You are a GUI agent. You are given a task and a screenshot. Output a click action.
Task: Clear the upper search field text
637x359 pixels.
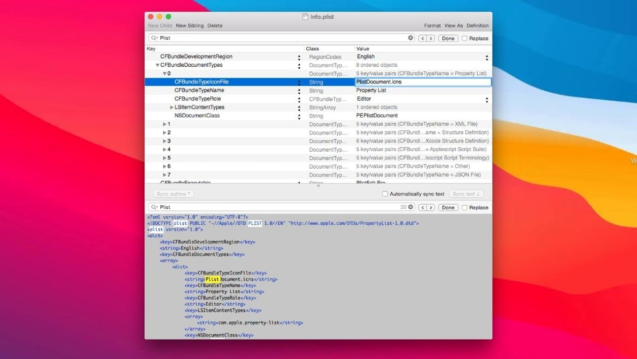pyautogui.click(x=411, y=38)
